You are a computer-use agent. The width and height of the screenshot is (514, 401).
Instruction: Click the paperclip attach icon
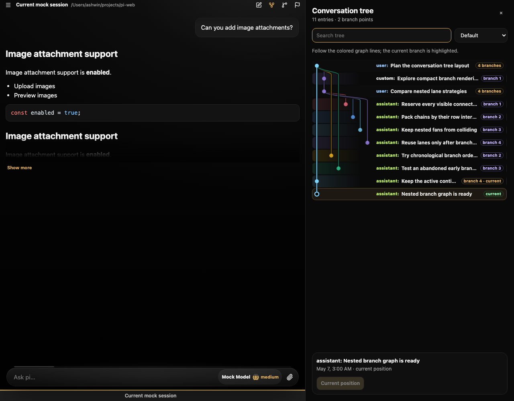tap(290, 377)
